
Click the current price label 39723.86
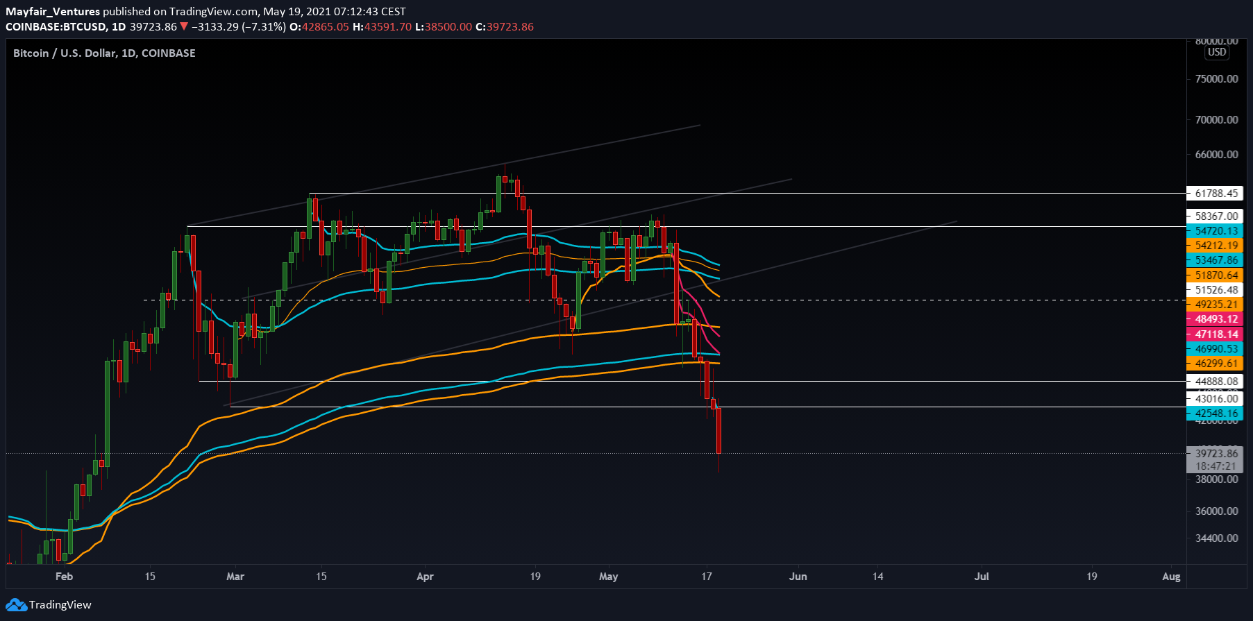pos(1215,454)
